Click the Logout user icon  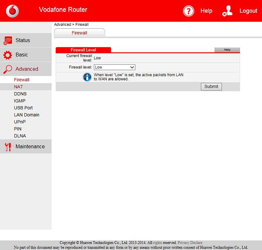(x=227, y=11)
